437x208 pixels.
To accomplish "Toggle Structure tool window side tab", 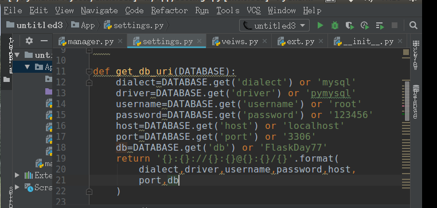I will click(x=10, y=197).
